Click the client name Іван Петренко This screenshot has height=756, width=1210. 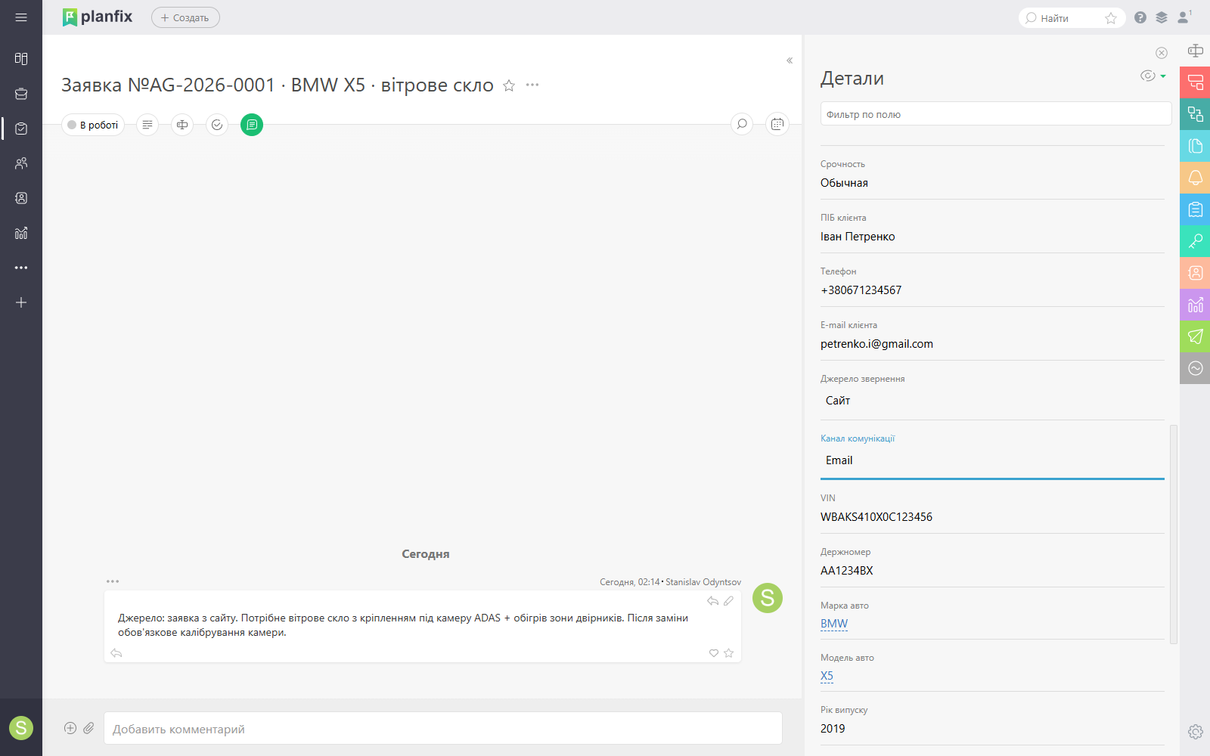click(858, 237)
